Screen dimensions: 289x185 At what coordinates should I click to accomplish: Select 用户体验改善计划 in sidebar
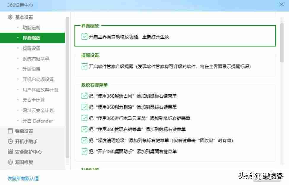pos(40,90)
